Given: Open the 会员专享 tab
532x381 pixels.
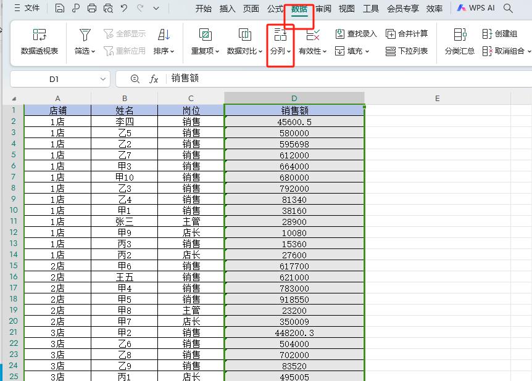Looking at the screenshot, I should [x=403, y=9].
